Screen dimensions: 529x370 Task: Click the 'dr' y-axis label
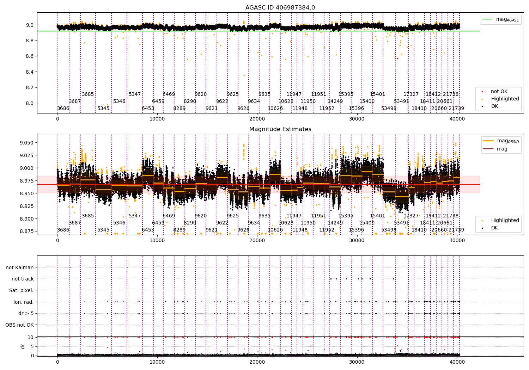coord(23,346)
